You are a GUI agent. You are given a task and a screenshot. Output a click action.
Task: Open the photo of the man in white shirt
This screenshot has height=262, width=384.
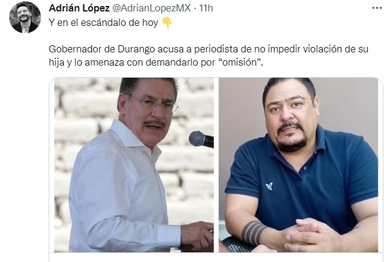[134, 165]
